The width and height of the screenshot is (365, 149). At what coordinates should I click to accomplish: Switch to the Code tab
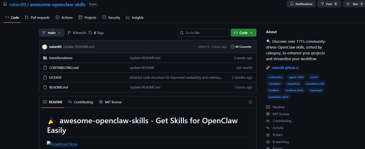(x=12, y=17)
